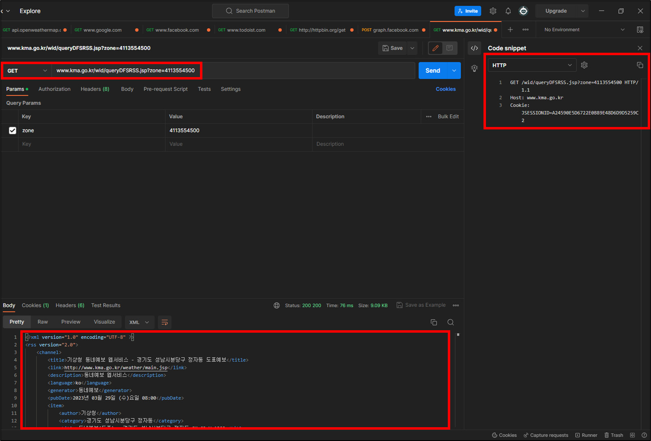Copy the response body
Screen dimensions: 651x441
(x=434, y=322)
